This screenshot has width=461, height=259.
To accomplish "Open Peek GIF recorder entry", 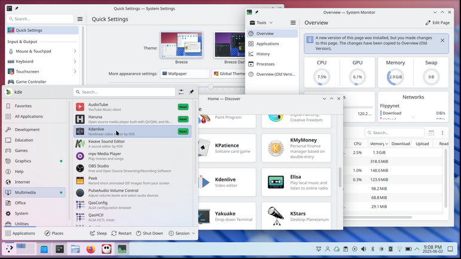I will click(x=132, y=181).
